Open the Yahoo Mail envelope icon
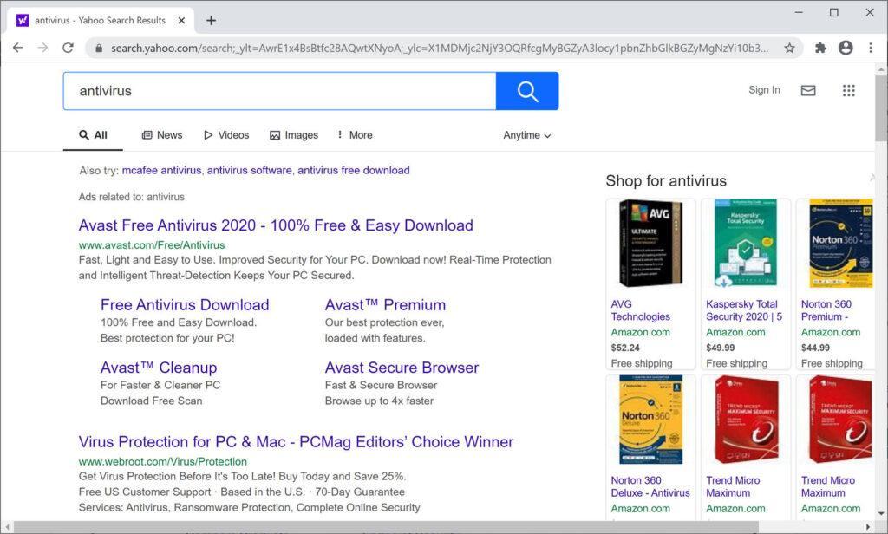The image size is (888, 534). point(808,90)
